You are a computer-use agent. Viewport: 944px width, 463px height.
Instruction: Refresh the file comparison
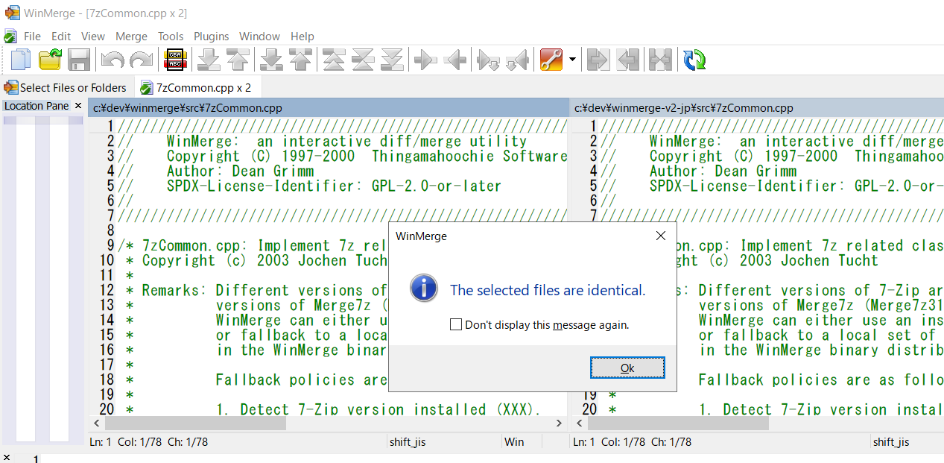pos(694,60)
